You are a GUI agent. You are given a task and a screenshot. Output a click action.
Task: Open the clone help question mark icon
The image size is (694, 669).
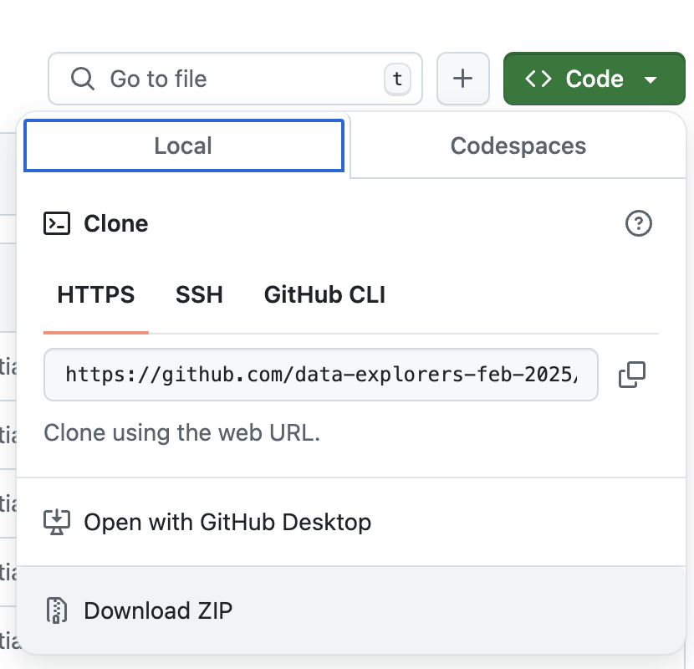point(638,223)
